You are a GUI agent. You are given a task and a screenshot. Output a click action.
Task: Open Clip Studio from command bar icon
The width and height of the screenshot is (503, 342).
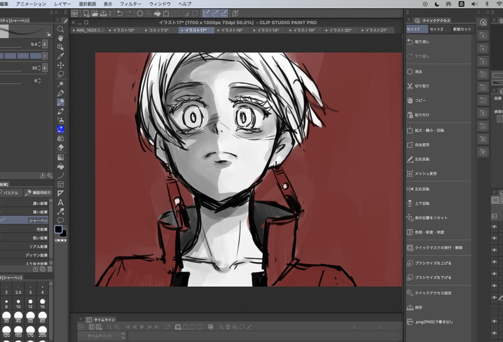[x=74, y=13]
